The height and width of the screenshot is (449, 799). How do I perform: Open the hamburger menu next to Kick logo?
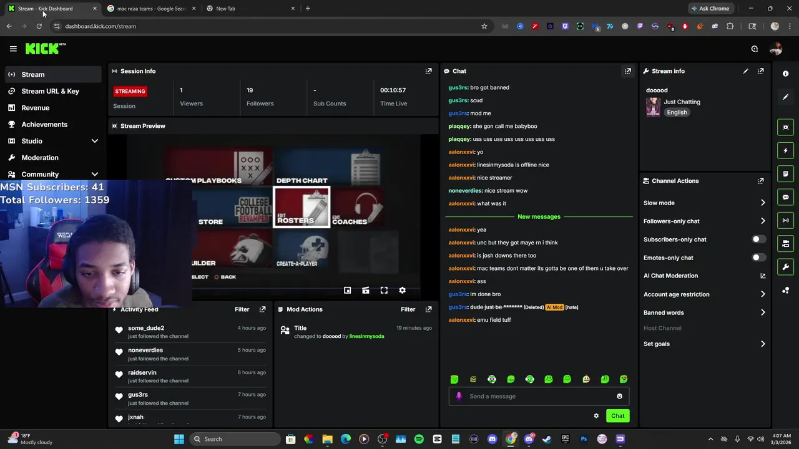[13, 49]
